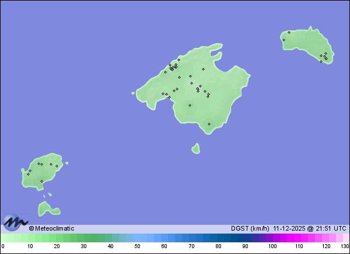350x254 pixels.
Task: Click Formentera island below Ibiza
Action: pos(47,208)
